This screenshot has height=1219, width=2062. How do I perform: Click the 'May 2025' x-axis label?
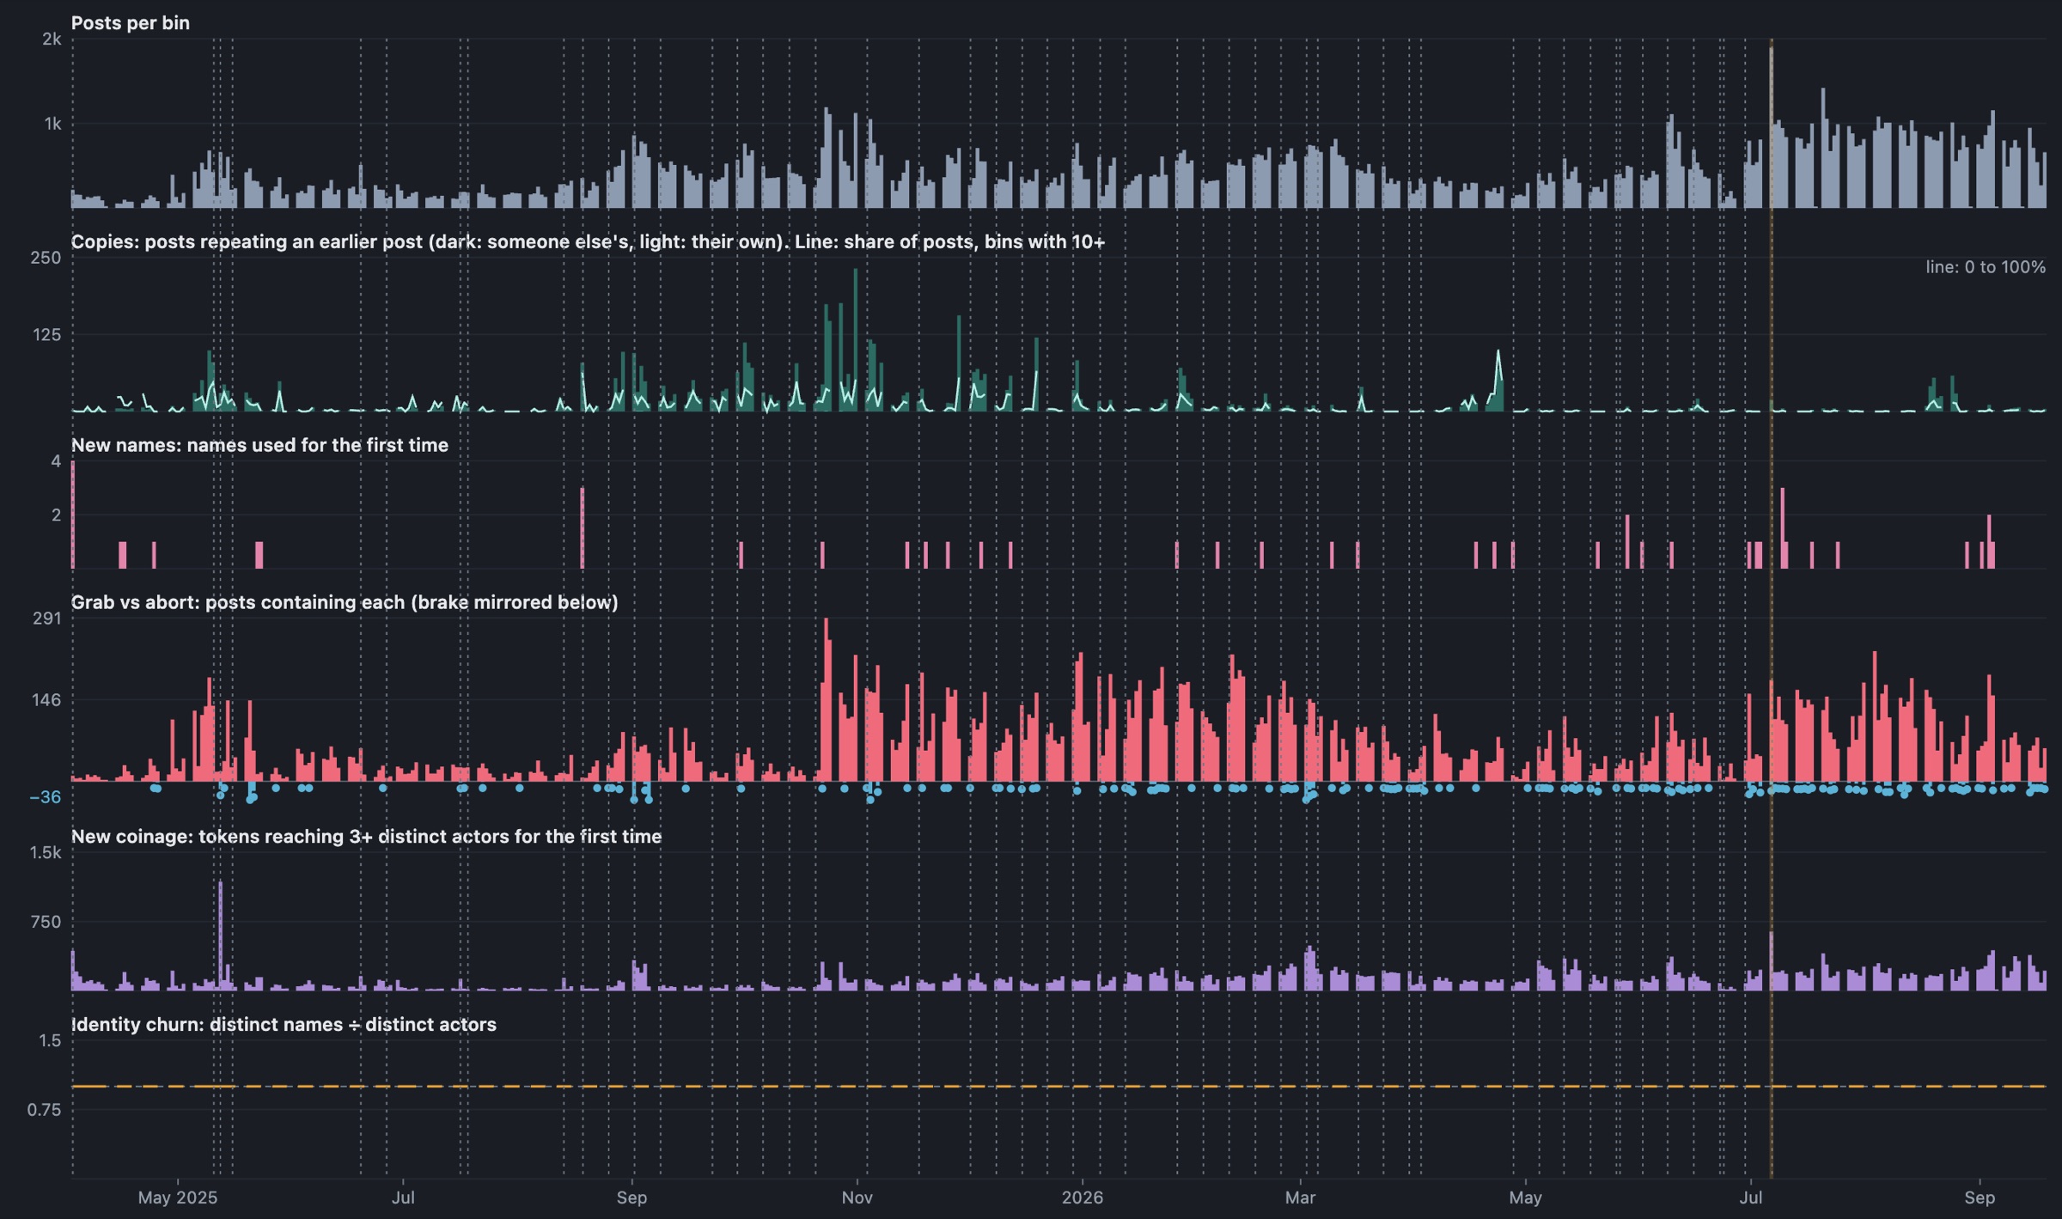point(178,1198)
